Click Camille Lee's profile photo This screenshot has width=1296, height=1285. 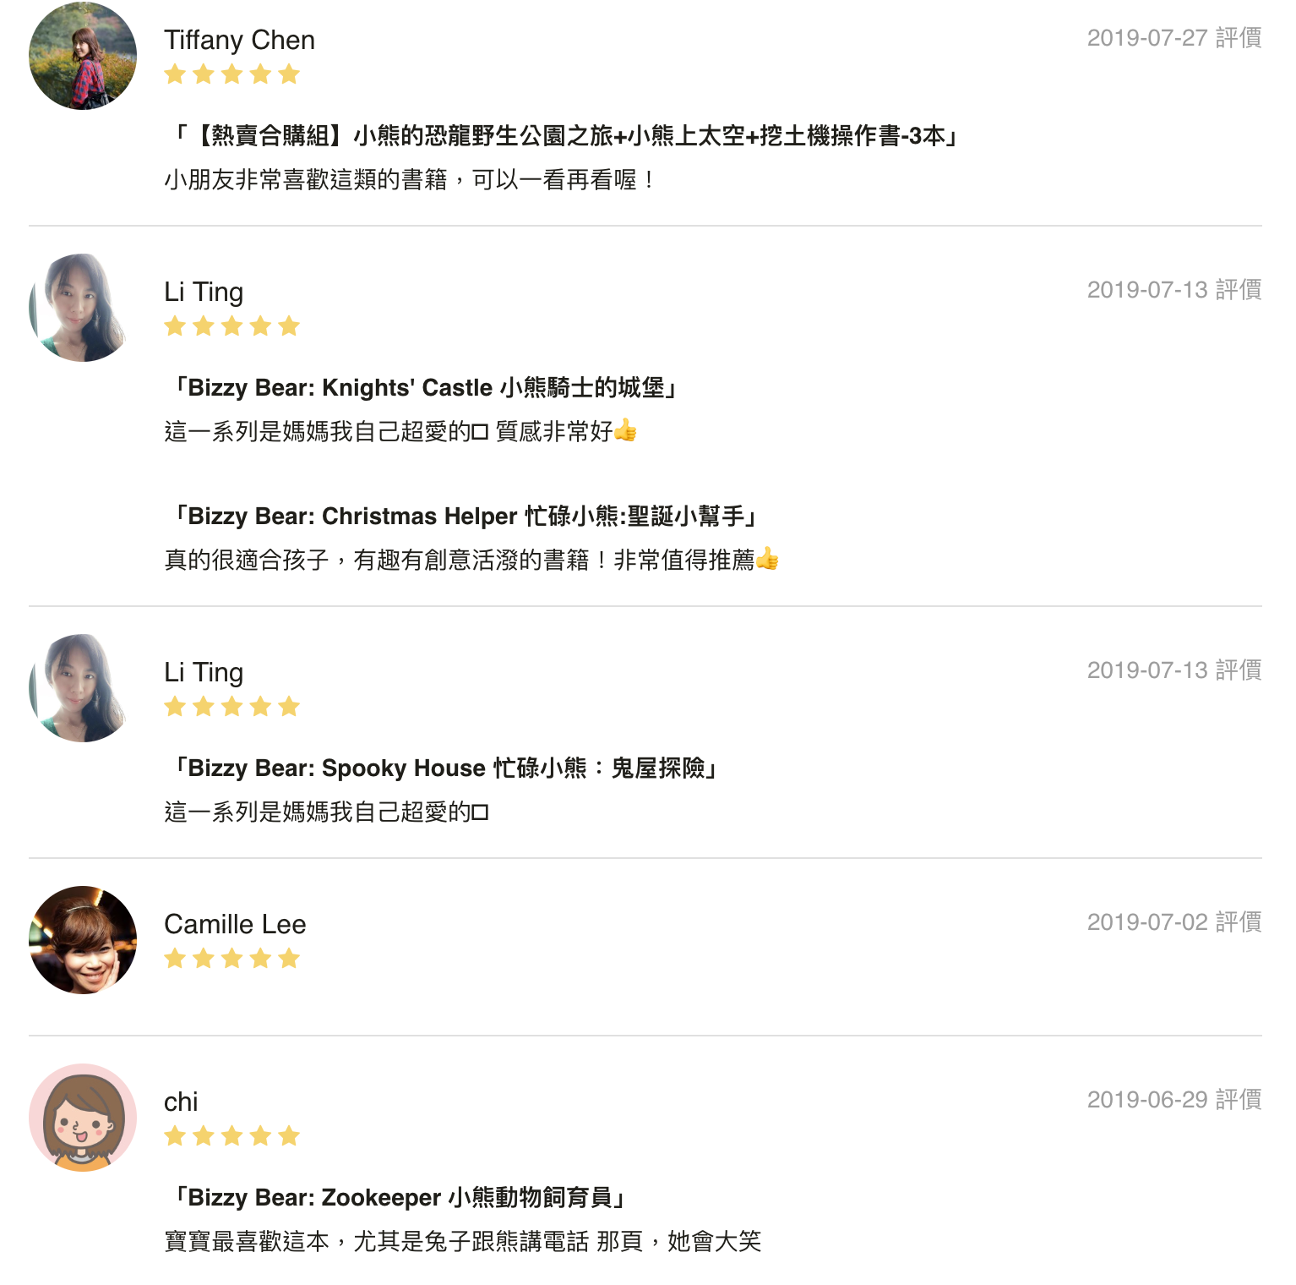click(83, 939)
